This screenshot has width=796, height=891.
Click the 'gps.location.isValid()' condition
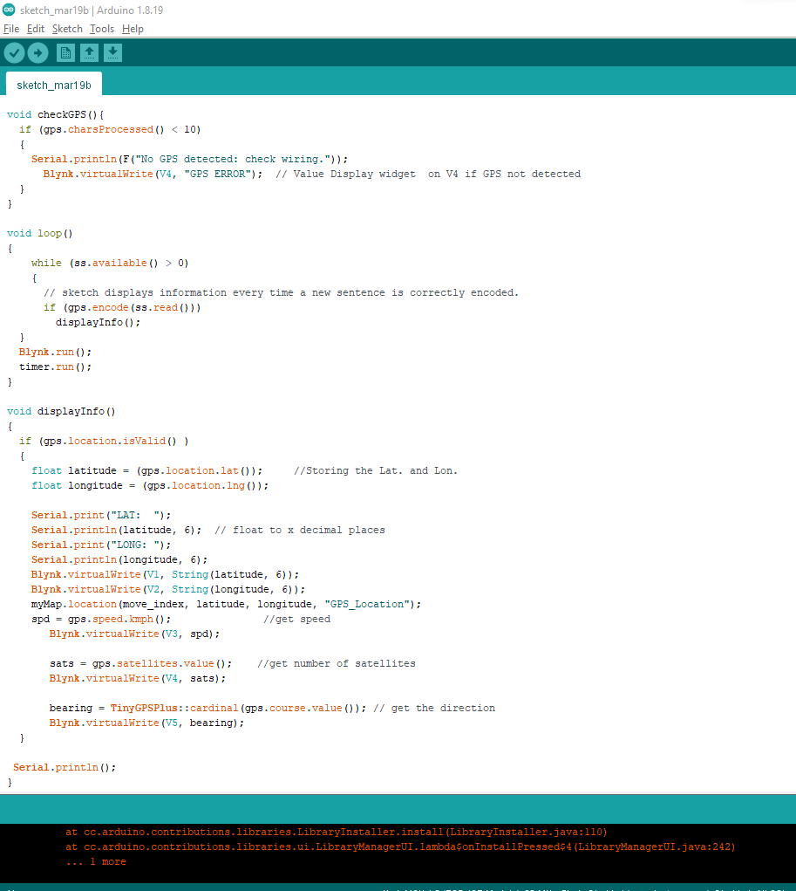click(110, 441)
